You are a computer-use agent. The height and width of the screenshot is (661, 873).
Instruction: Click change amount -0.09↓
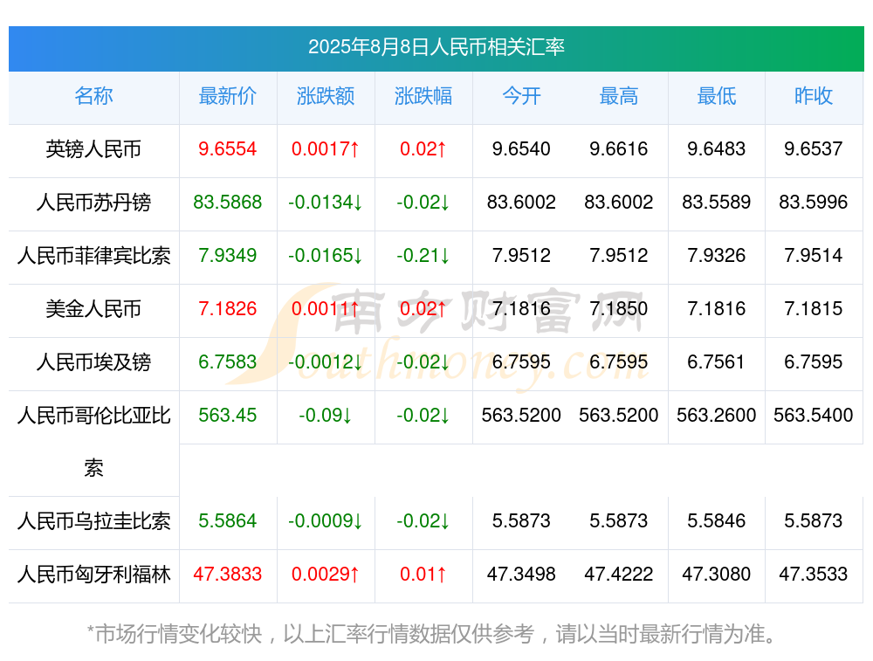(326, 415)
